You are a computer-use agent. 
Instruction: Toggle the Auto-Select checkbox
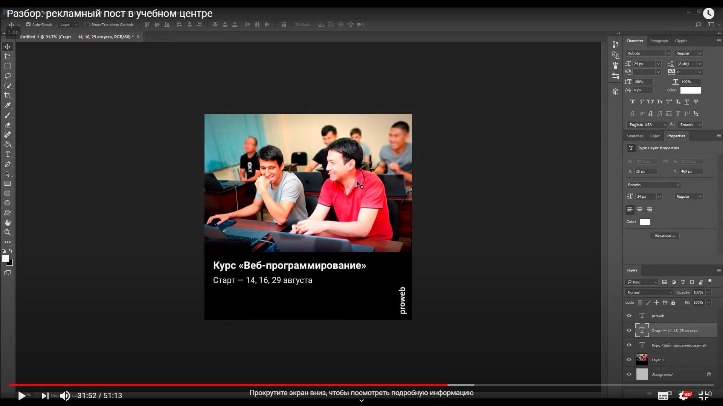(x=28, y=24)
